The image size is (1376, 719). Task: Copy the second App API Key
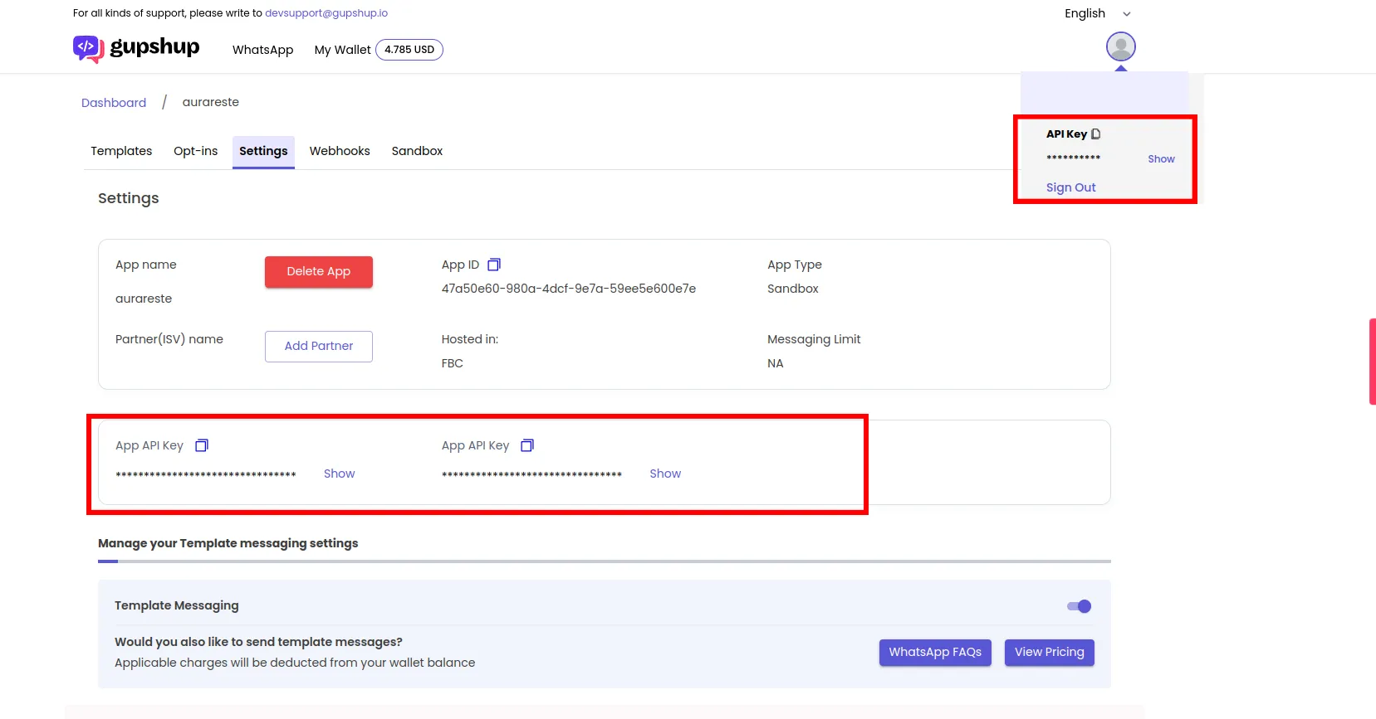point(527,445)
